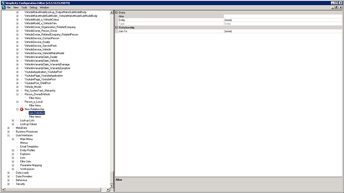Collapse the Data property category

point(117,13)
